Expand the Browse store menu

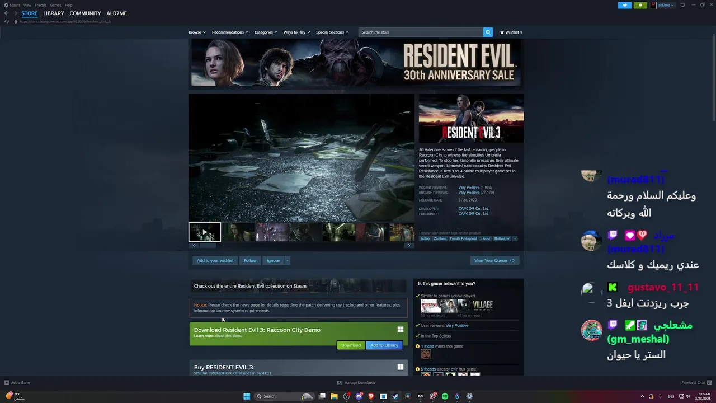click(197, 32)
